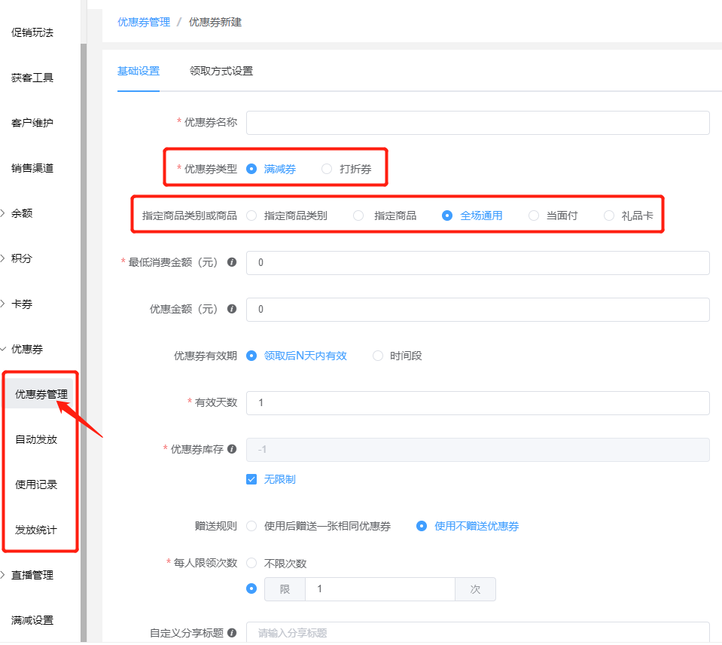Switch to 领取方式设置 tab
722x645 pixels.
[x=221, y=72]
